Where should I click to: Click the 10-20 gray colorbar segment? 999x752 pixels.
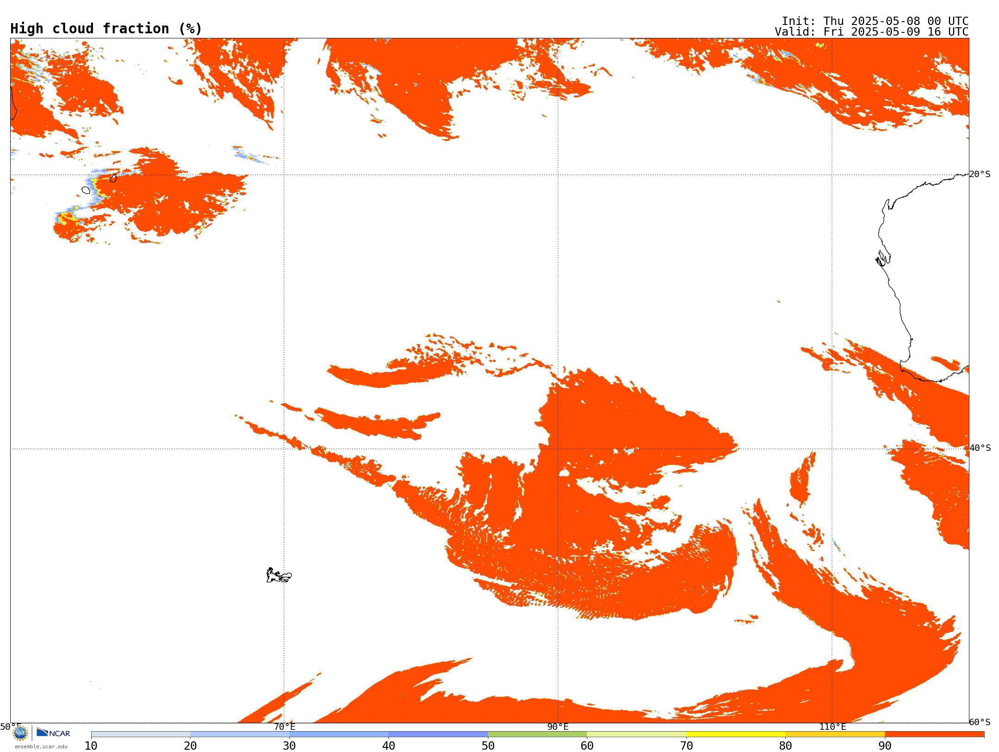[x=141, y=734]
